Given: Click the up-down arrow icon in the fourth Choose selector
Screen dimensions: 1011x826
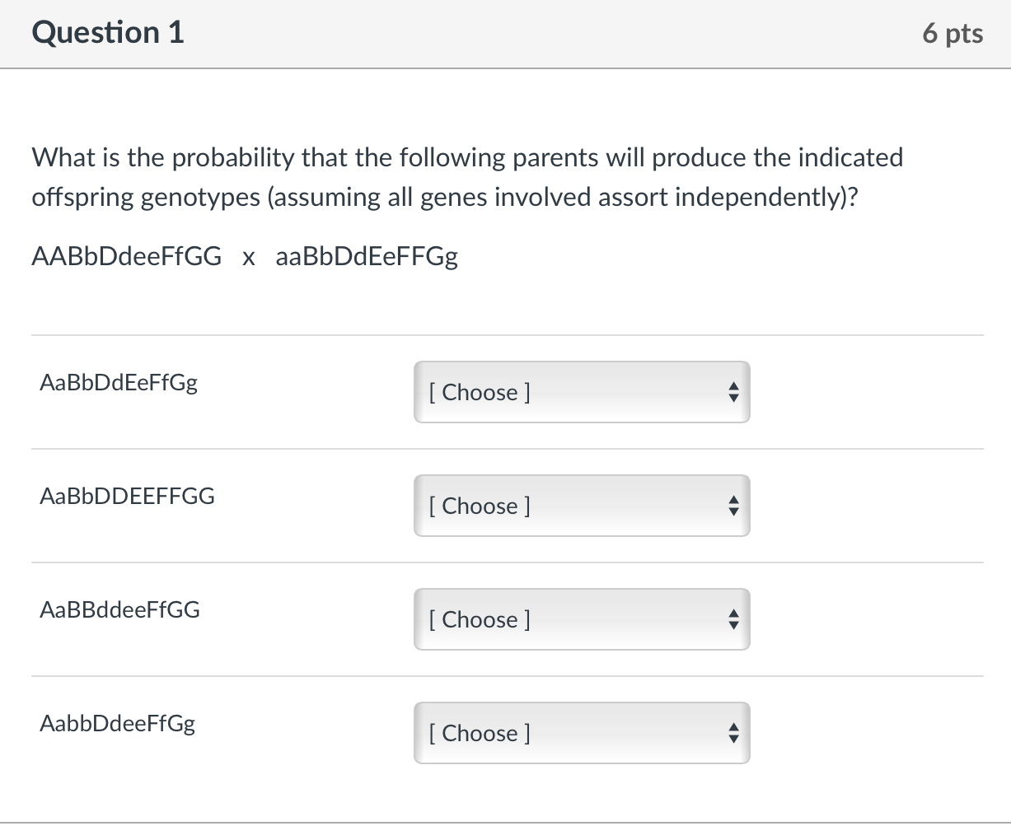Looking at the screenshot, I should 734,734.
